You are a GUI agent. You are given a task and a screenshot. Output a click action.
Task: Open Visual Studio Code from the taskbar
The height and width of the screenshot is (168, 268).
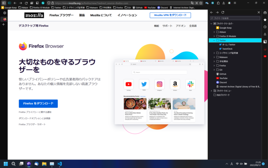tap(59, 164)
